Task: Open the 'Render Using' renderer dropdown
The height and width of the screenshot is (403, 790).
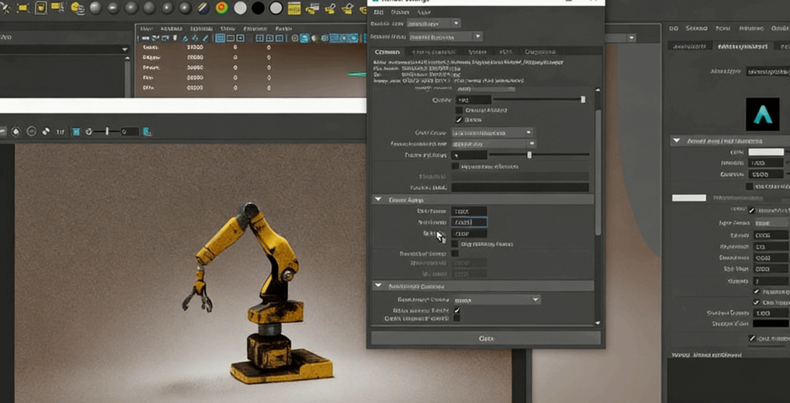Action: pos(446,36)
